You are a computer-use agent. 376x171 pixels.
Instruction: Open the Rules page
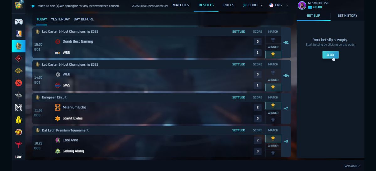tap(229, 5)
